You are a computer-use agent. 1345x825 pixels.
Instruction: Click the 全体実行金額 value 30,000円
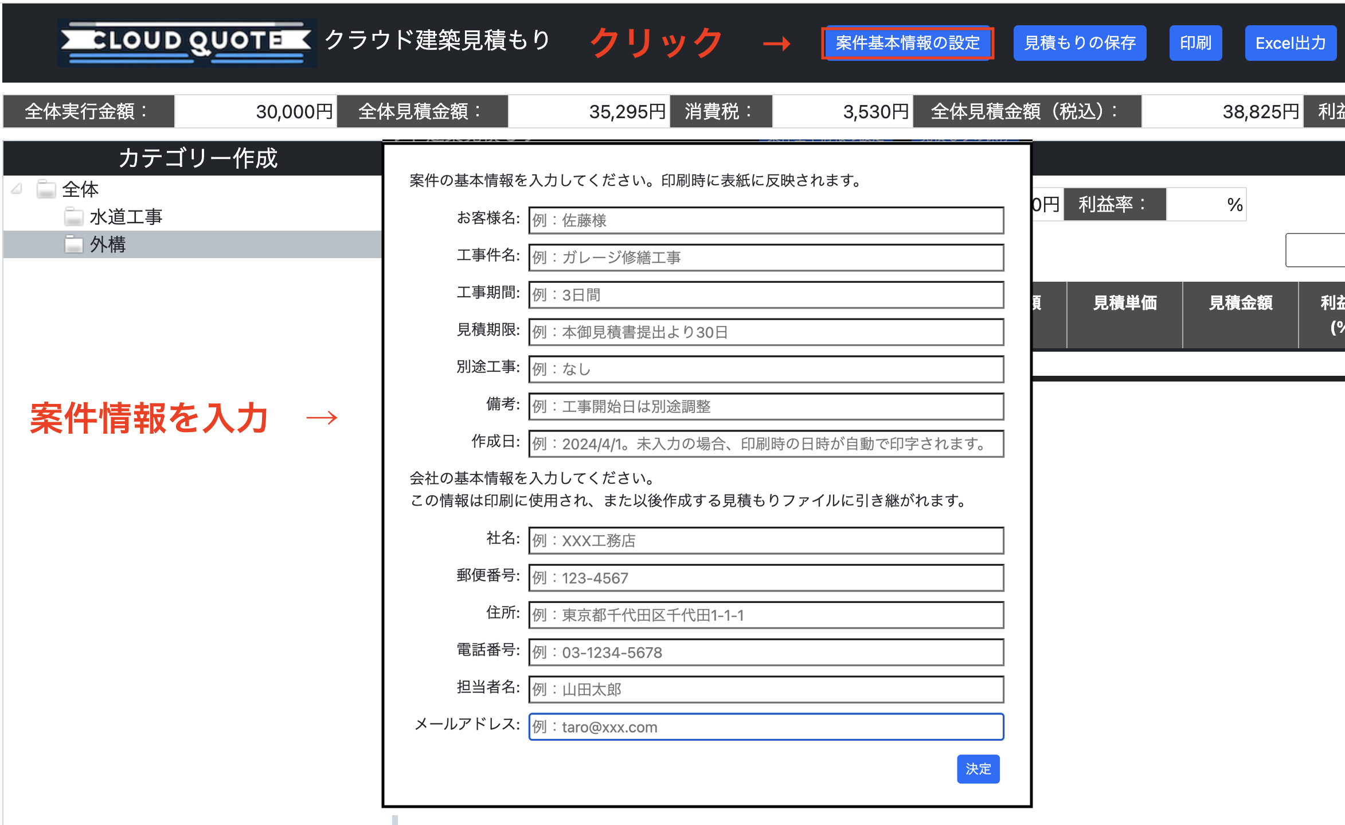tap(256, 111)
